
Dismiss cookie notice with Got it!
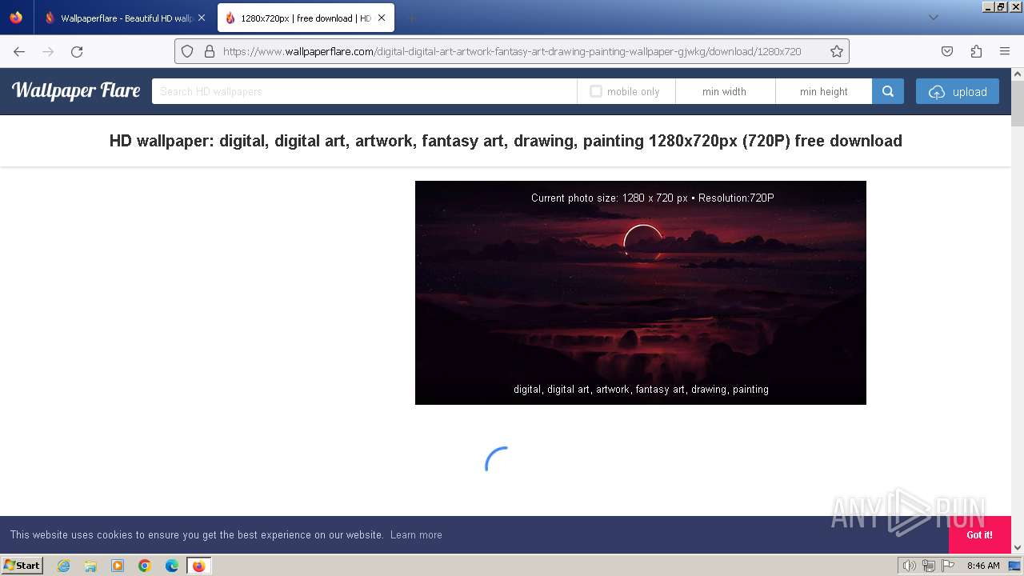pyautogui.click(x=979, y=534)
